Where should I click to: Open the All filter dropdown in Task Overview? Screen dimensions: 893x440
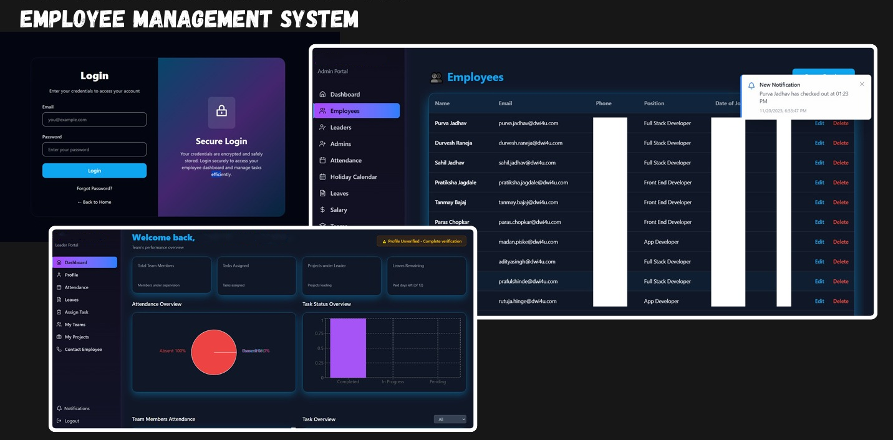(x=450, y=419)
